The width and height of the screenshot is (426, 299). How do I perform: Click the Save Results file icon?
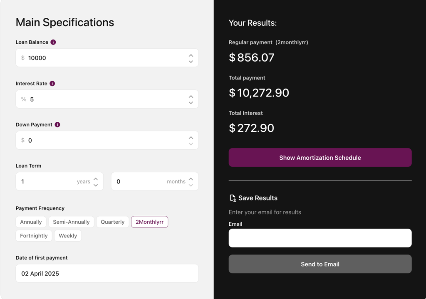point(233,198)
